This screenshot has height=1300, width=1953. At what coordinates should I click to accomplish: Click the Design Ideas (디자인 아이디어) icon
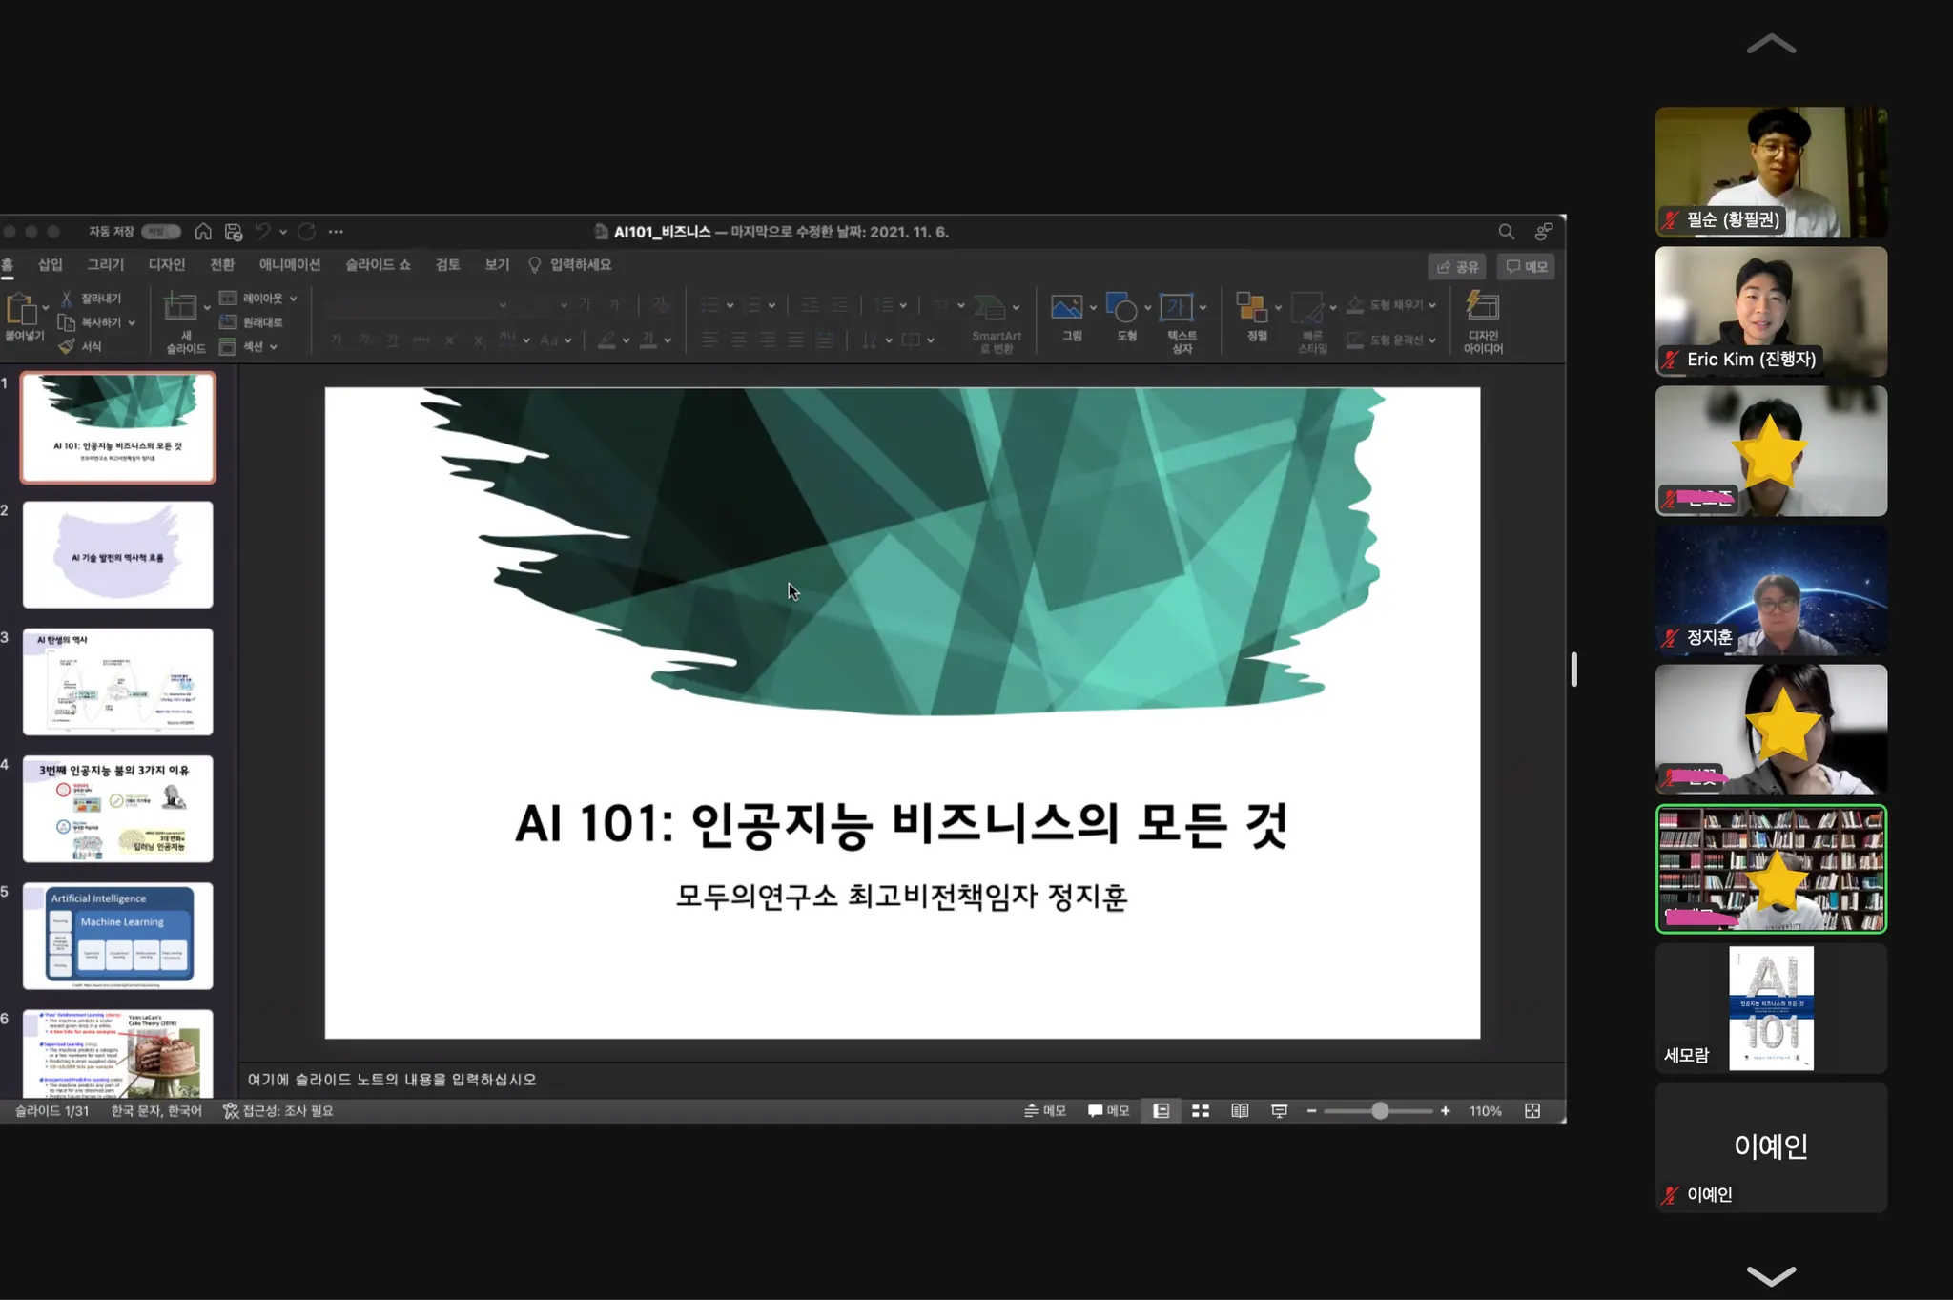(x=1483, y=308)
